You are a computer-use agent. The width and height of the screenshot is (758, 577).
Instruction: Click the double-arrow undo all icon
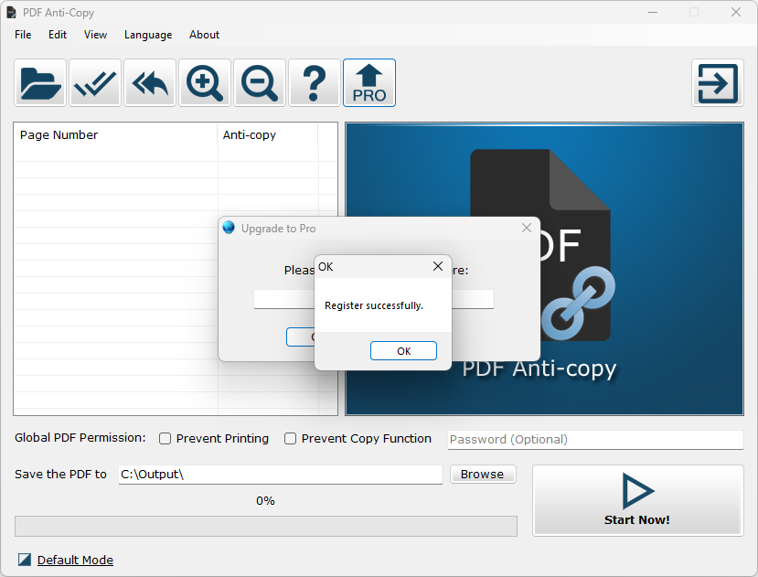(x=150, y=82)
